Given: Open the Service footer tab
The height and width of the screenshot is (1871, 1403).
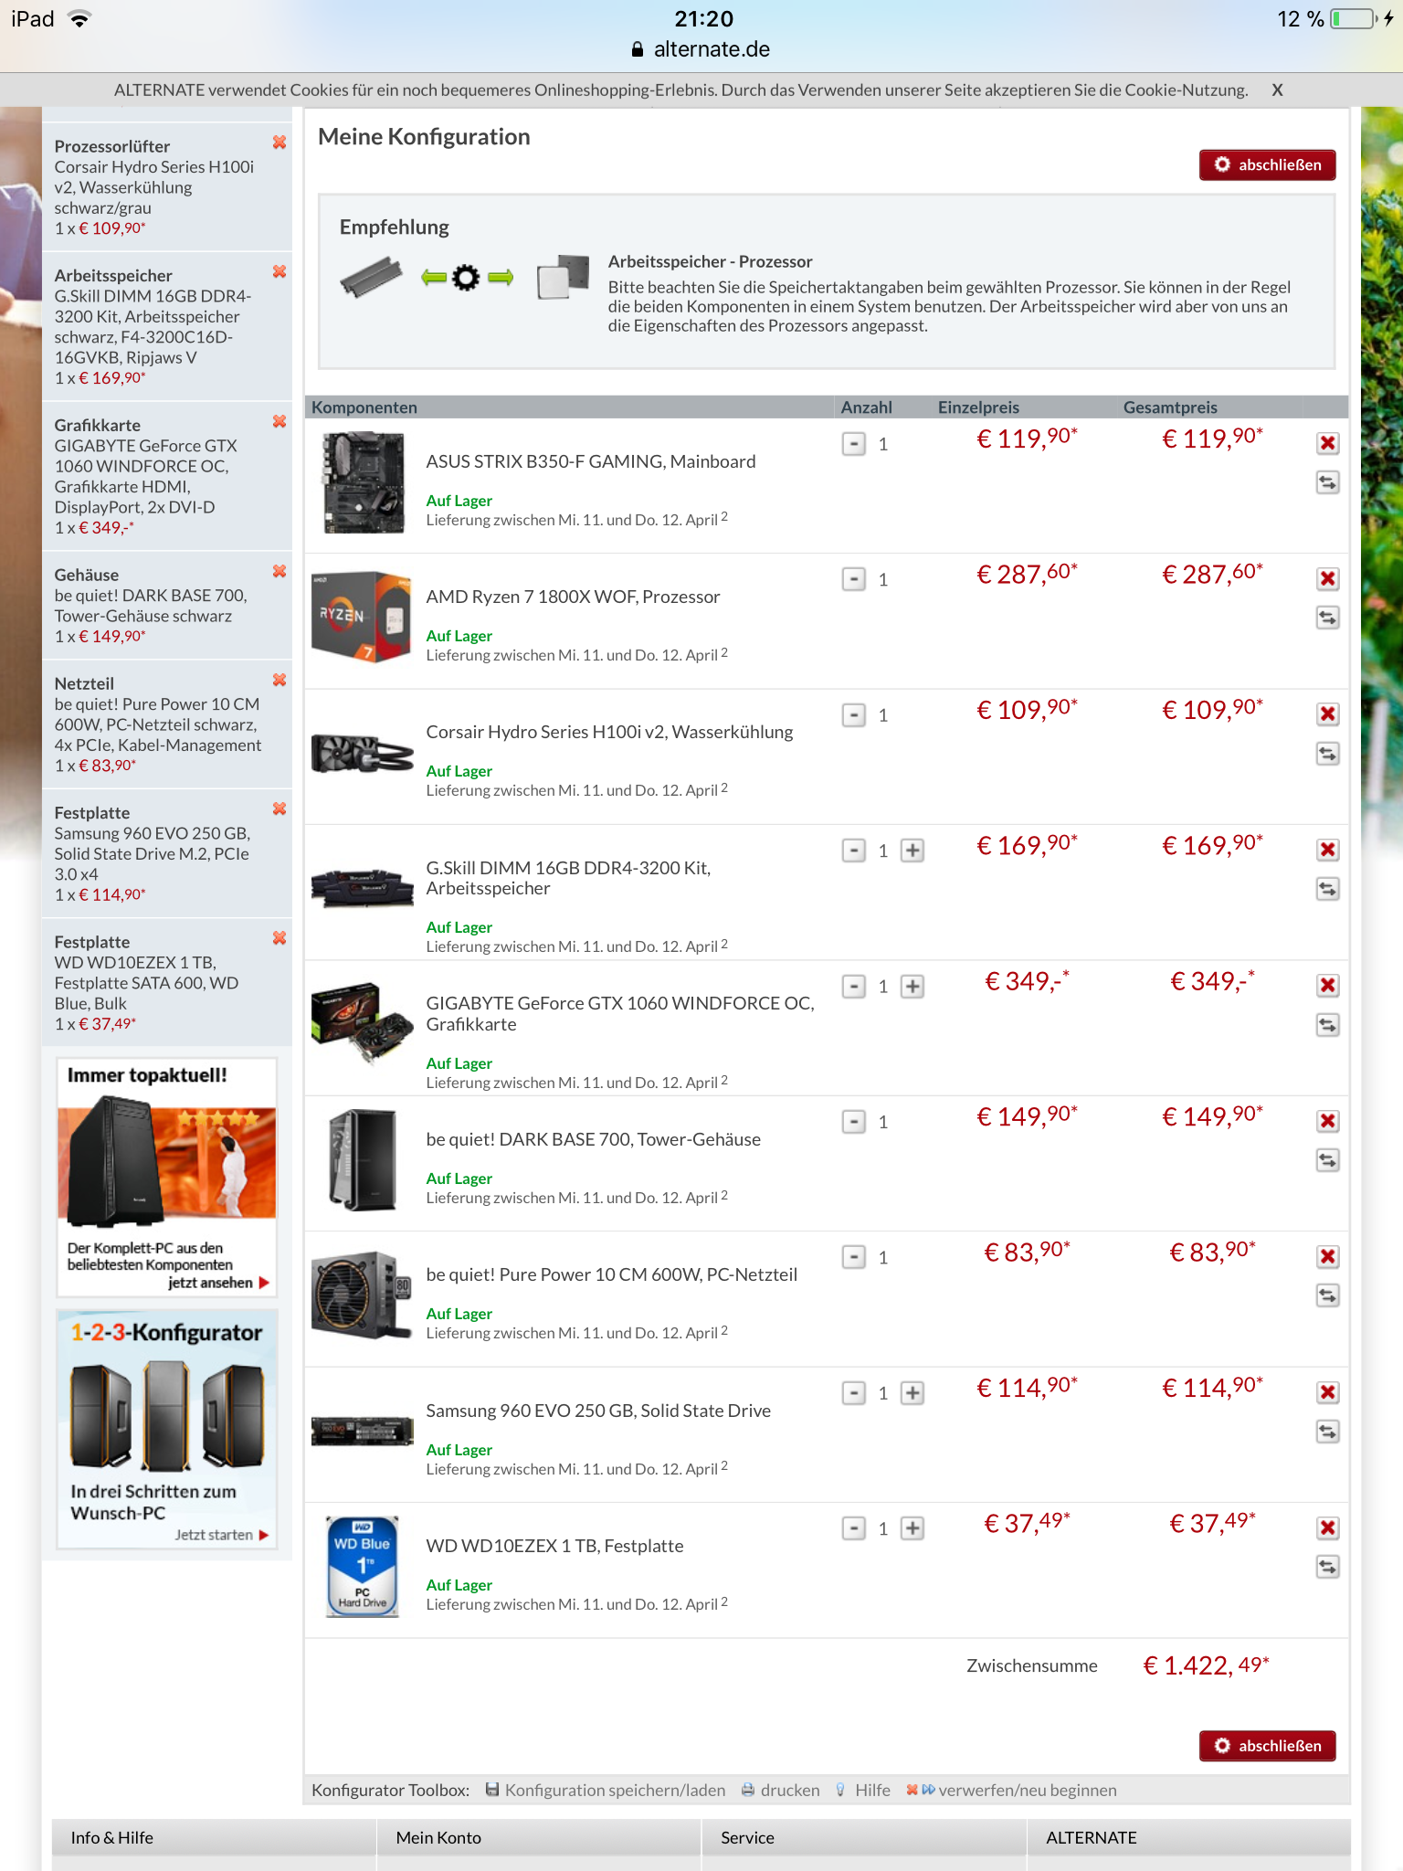Looking at the screenshot, I should [864, 1837].
